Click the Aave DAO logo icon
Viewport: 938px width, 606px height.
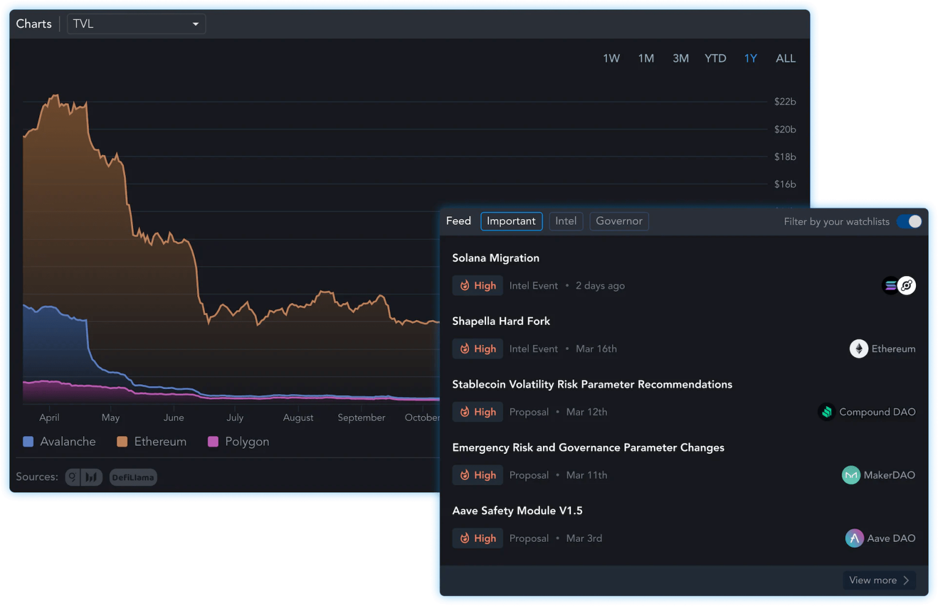pos(854,538)
